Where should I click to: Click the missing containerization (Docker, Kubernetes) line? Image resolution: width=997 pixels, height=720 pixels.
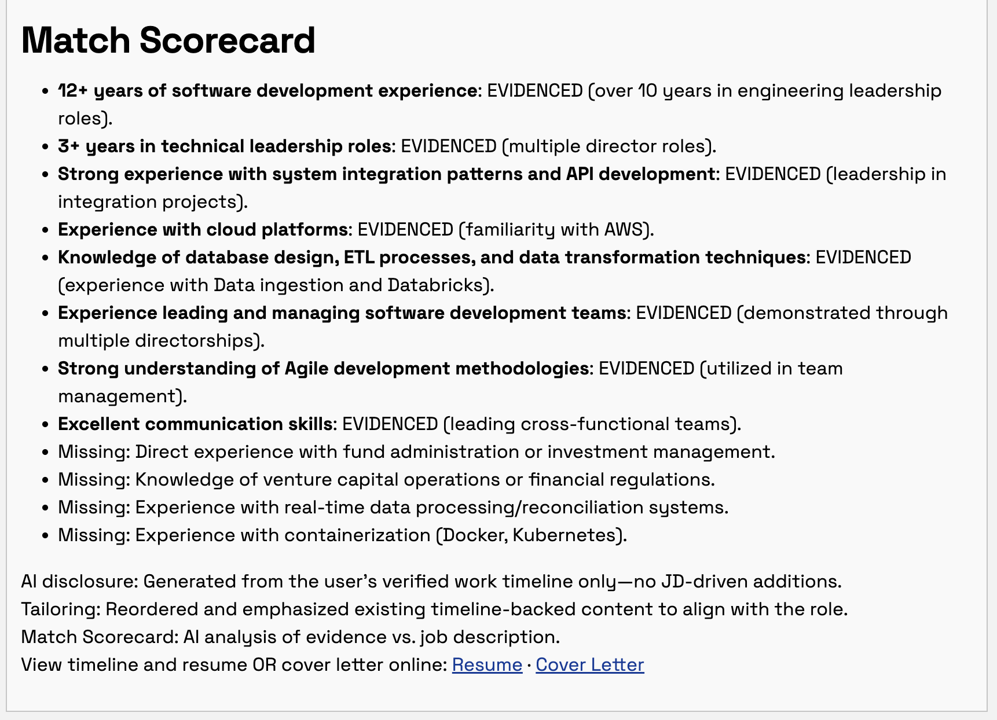coord(342,535)
